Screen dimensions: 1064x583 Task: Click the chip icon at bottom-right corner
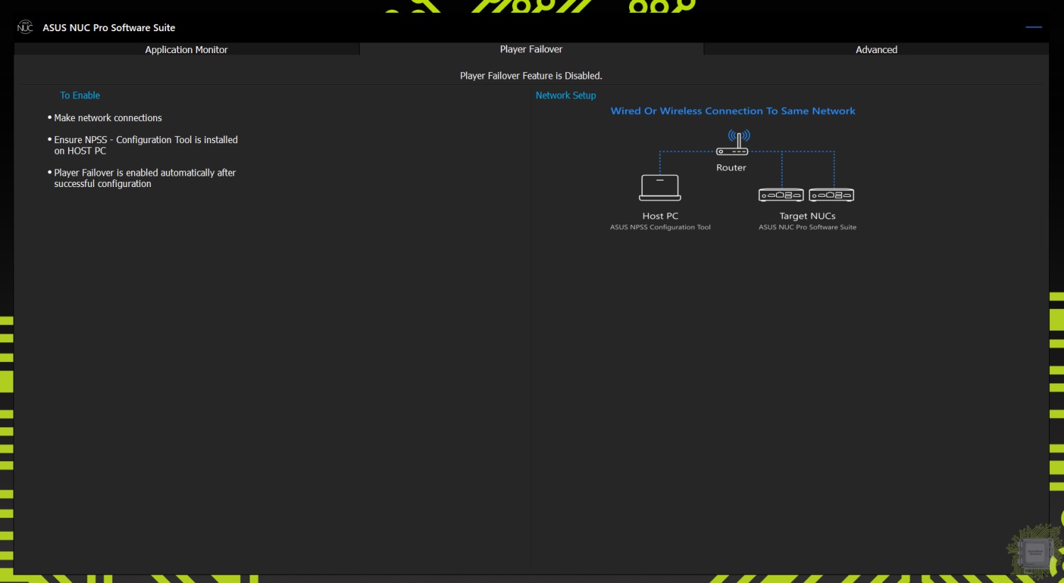[1034, 551]
